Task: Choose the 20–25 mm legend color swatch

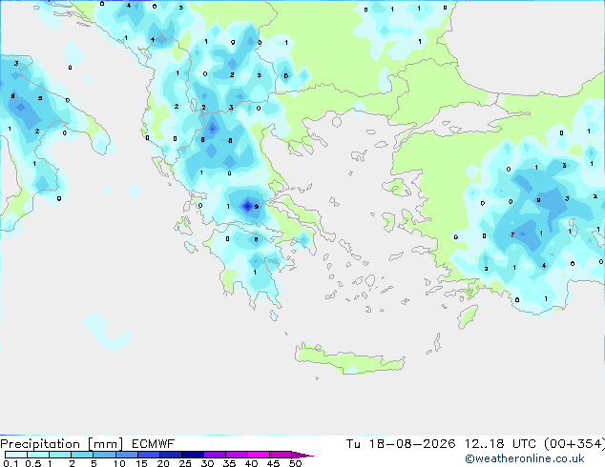Action: coord(171,455)
